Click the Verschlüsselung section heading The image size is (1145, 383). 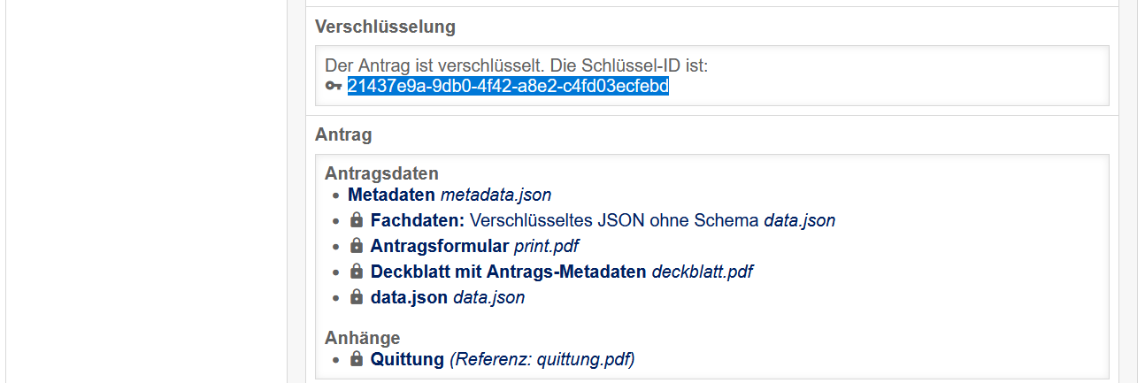click(x=385, y=27)
